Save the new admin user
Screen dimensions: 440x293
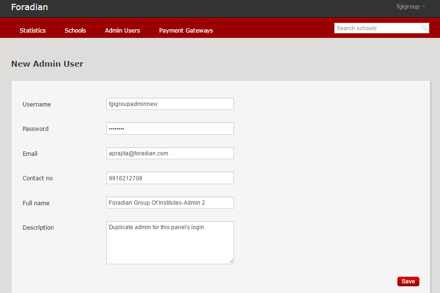coord(408,281)
